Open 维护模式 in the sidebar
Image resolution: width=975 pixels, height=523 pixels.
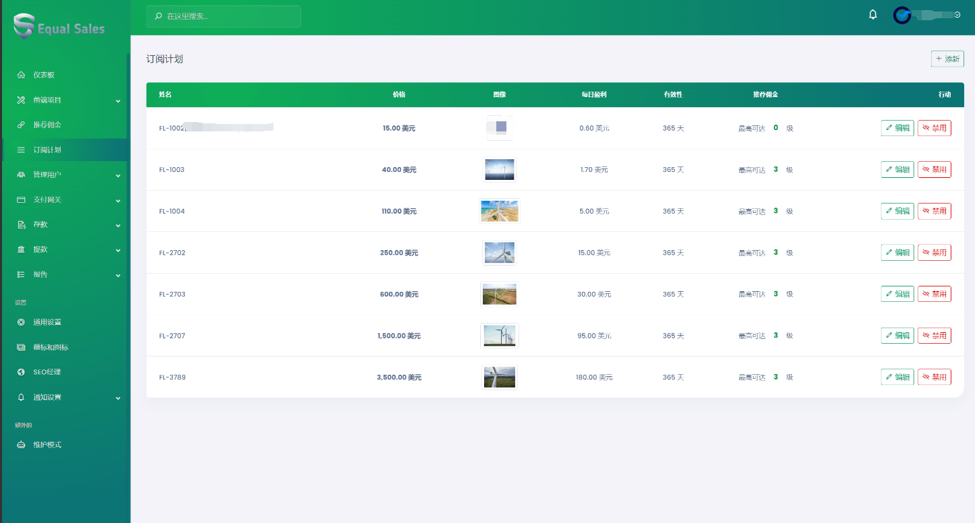(65, 445)
